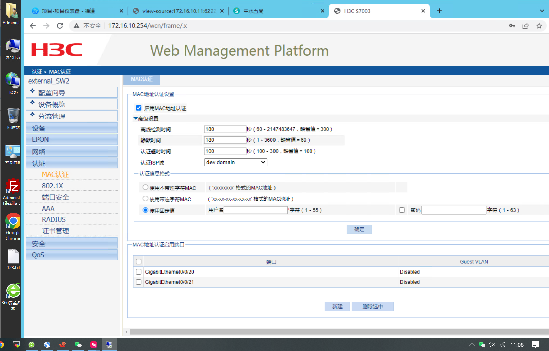The width and height of the screenshot is (549, 351).
Task: Open Google Chrome desktop shortcut
Action: tap(13, 226)
